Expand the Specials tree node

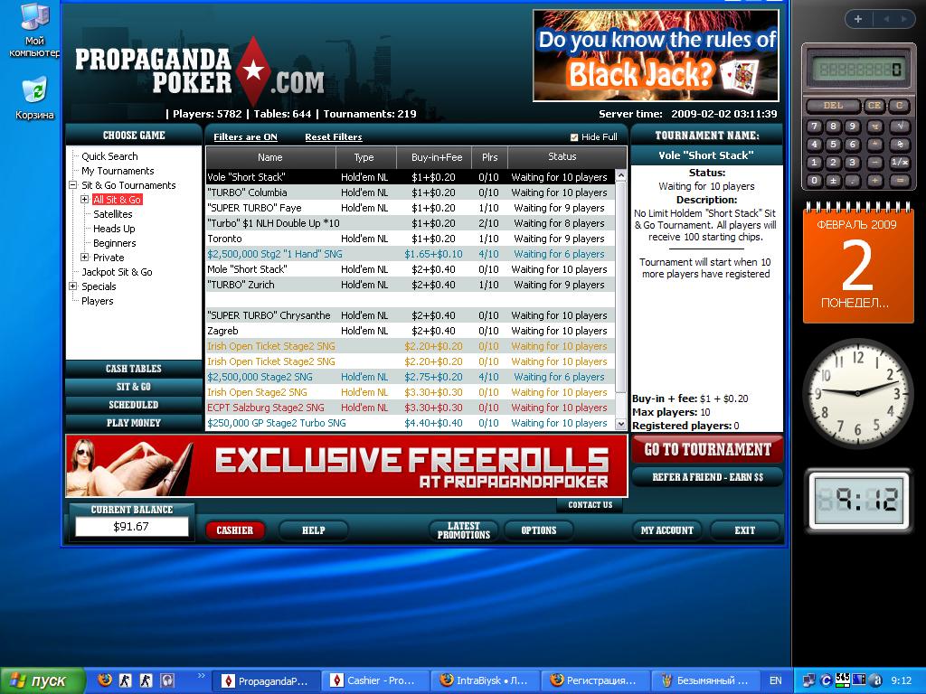[73, 286]
